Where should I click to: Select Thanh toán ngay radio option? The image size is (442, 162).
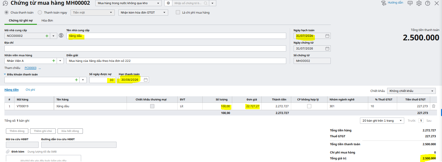[40, 12]
